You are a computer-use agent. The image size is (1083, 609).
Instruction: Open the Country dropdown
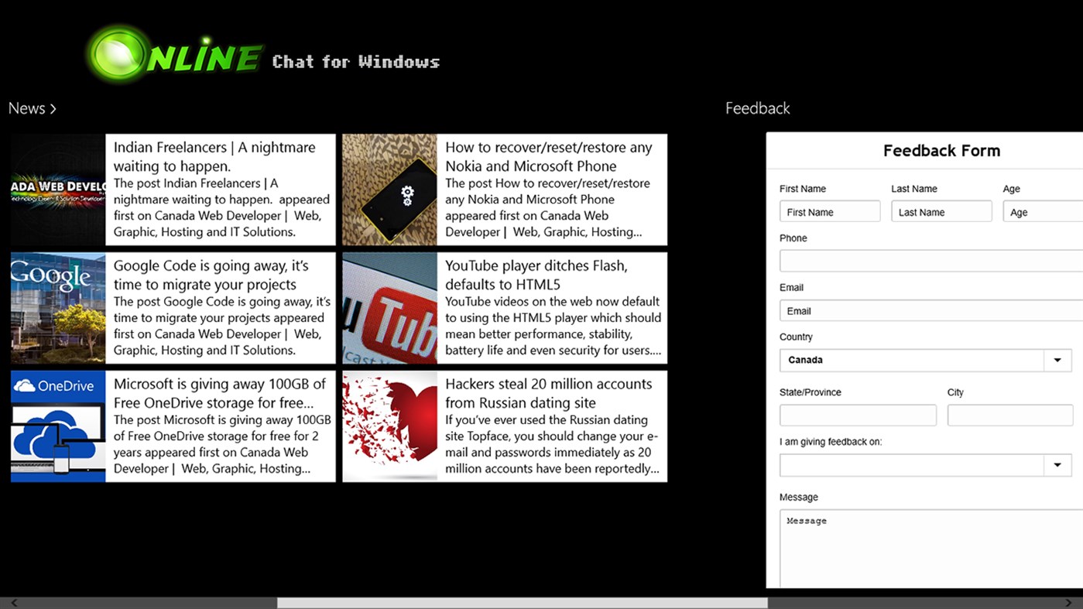pos(1057,360)
